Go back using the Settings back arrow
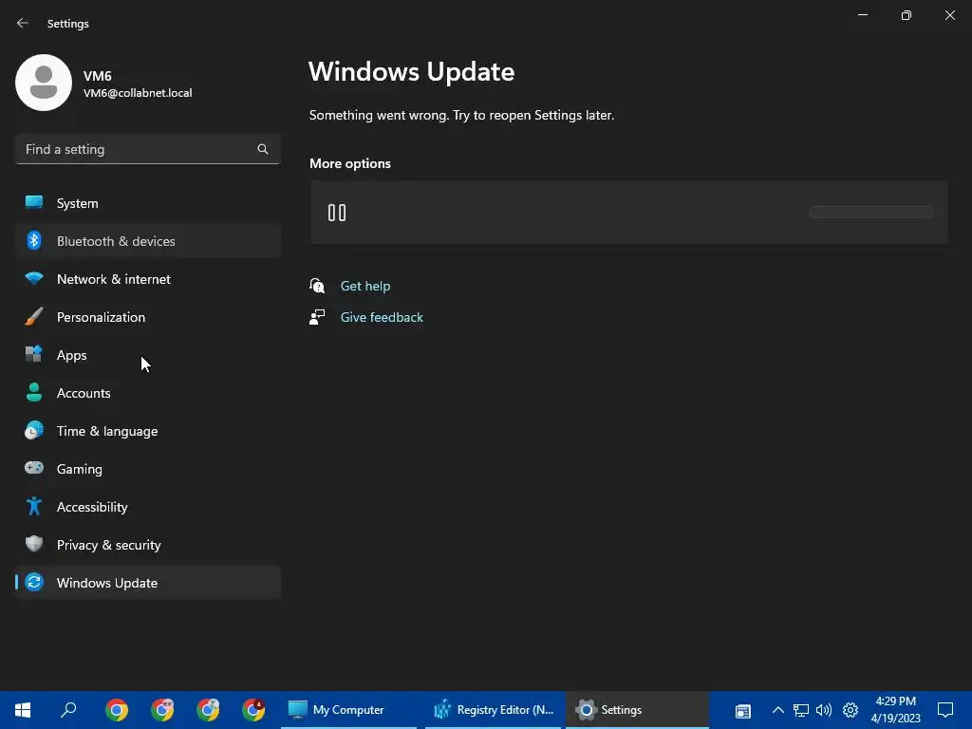 [x=23, y=23]
